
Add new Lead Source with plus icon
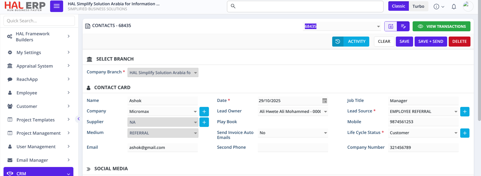click(x=464, y=112)
